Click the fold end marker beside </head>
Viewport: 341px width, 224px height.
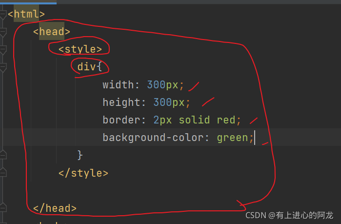coord(3,207)
